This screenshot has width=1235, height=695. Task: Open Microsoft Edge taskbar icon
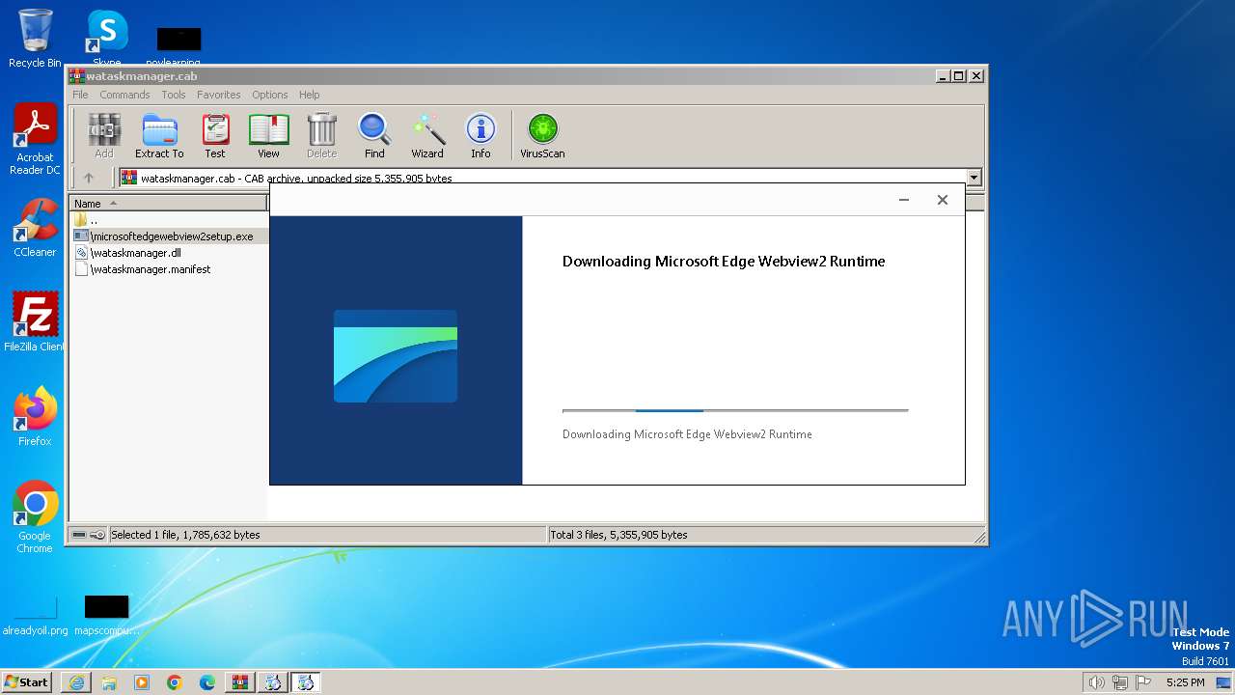click(207, 682)
